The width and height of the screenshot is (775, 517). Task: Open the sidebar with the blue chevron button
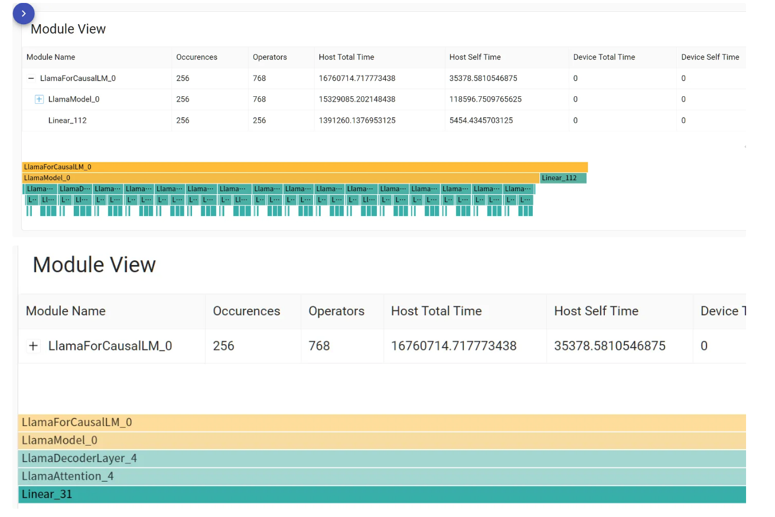[24, 13]
